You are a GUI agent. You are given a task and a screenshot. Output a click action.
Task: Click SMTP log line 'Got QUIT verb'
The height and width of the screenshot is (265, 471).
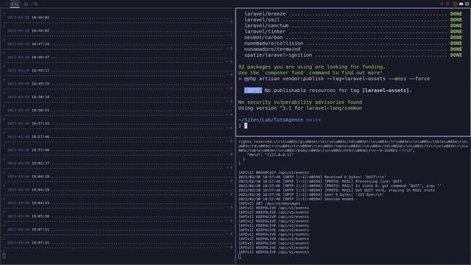coord(336,190)
